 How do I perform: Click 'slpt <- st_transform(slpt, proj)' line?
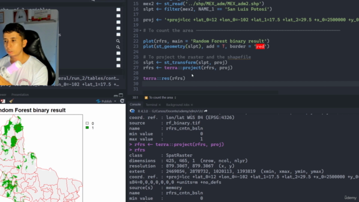pyautogui.click(x=185, y=62)
